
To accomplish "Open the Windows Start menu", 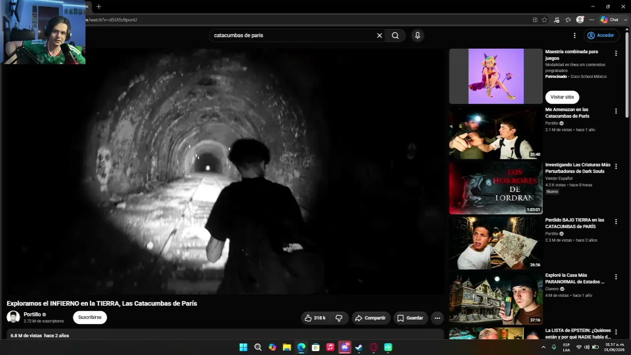I will click(243, 347).
